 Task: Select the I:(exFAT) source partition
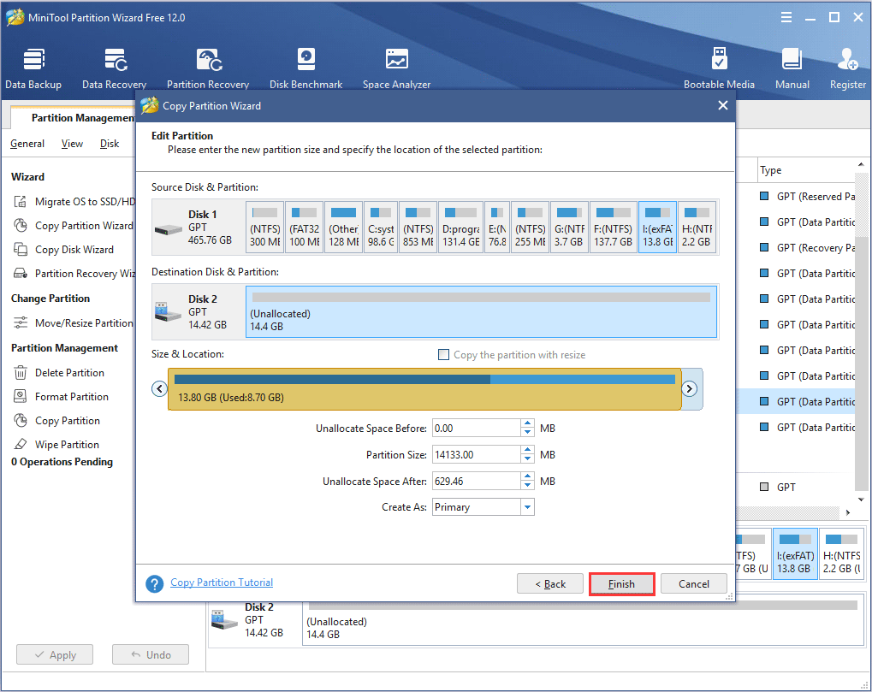tap(657, 228)
